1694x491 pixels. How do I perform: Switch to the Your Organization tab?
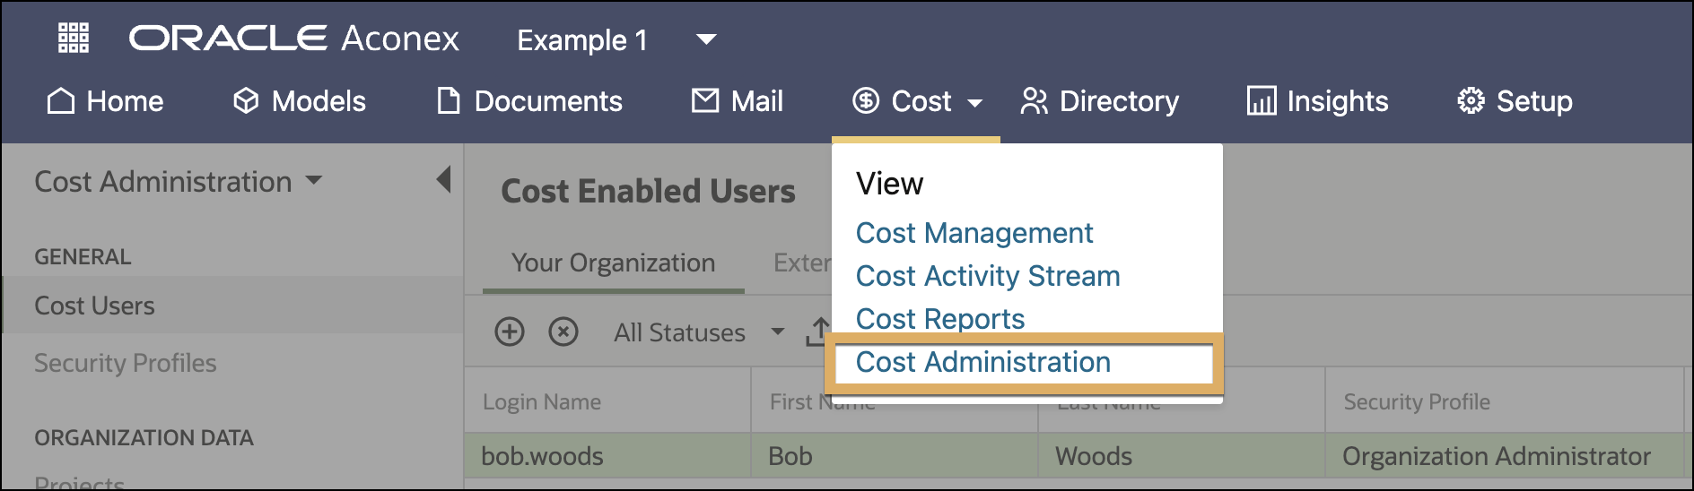(614, 263)
